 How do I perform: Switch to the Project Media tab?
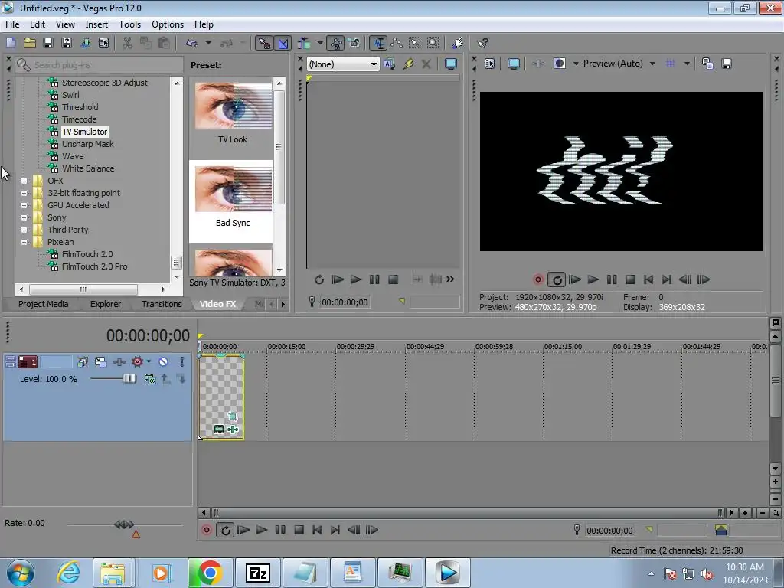click(43, 304)
